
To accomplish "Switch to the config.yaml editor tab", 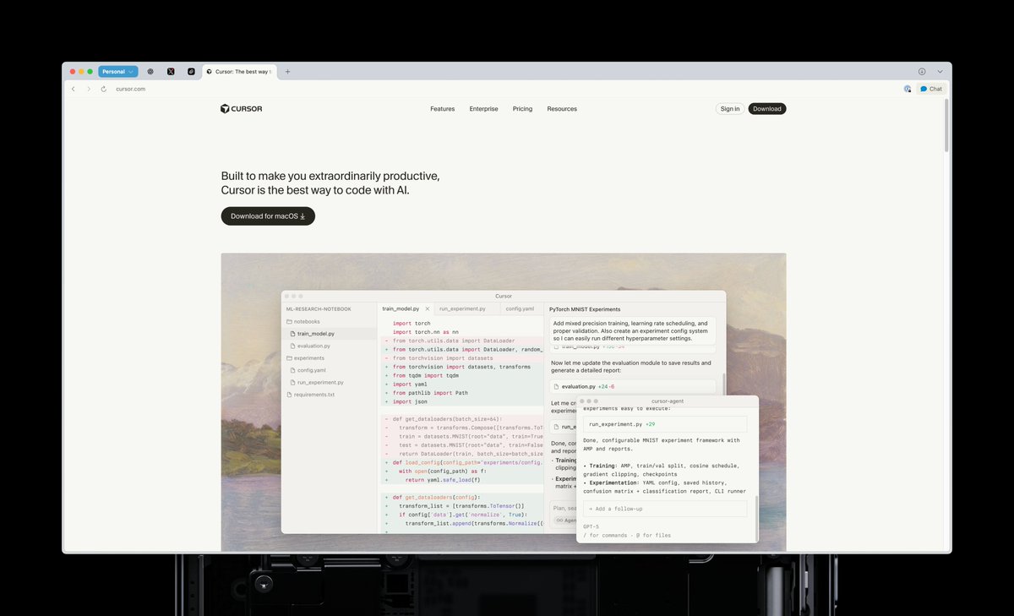I will 520,309.
